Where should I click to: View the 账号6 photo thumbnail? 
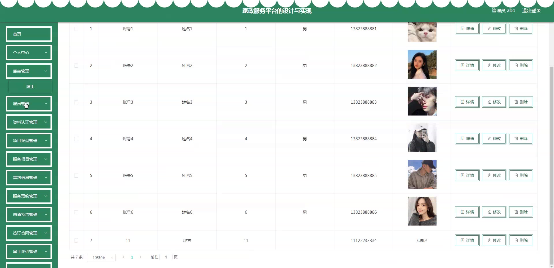422,211
